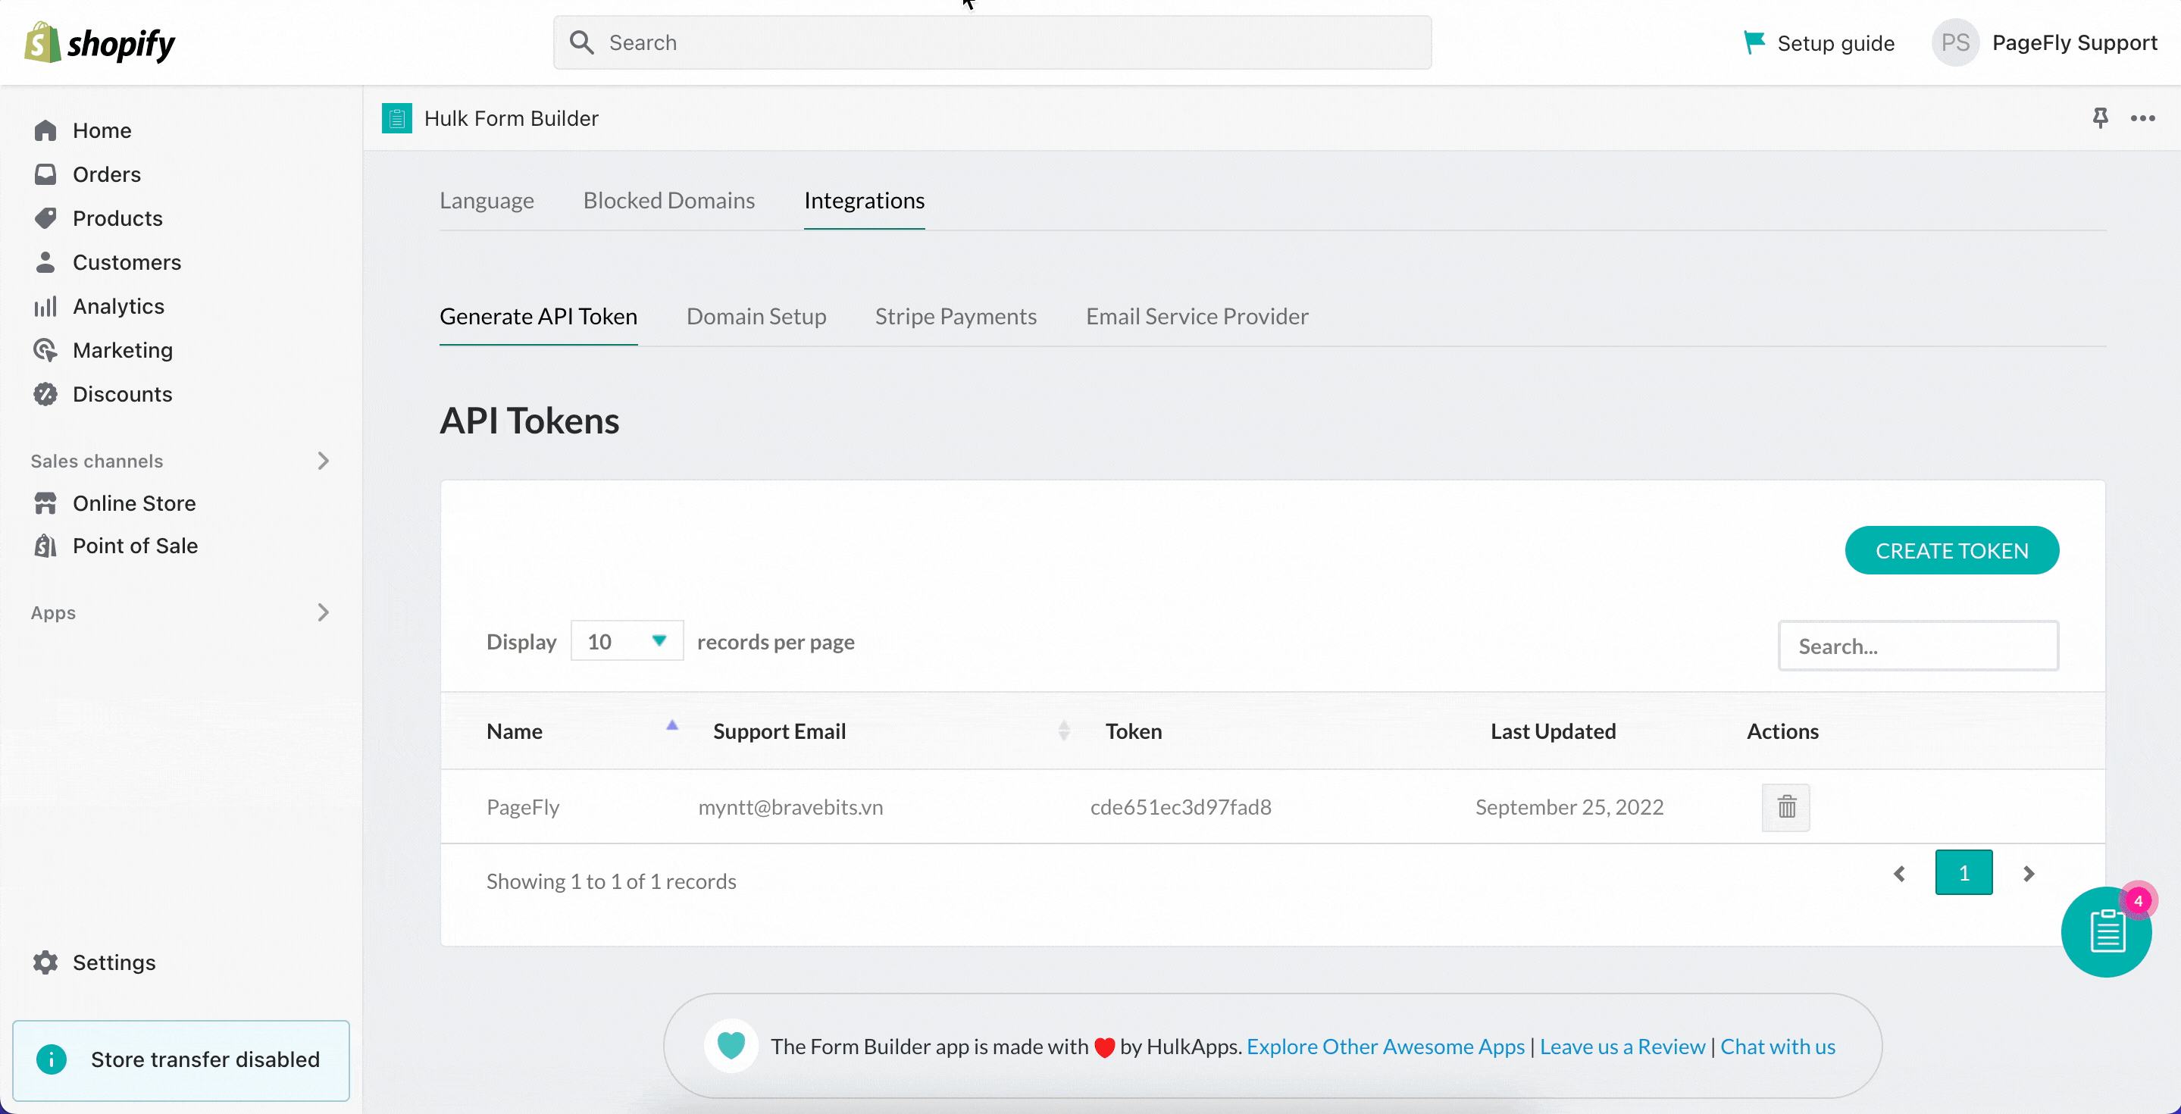Open Marketing in the sidebar
The image size is (2181, 1114).
tap(123, 350)
